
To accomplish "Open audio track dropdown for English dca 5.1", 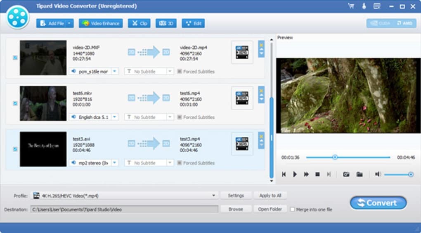I will pyautogui.click(x=115, y=117).
